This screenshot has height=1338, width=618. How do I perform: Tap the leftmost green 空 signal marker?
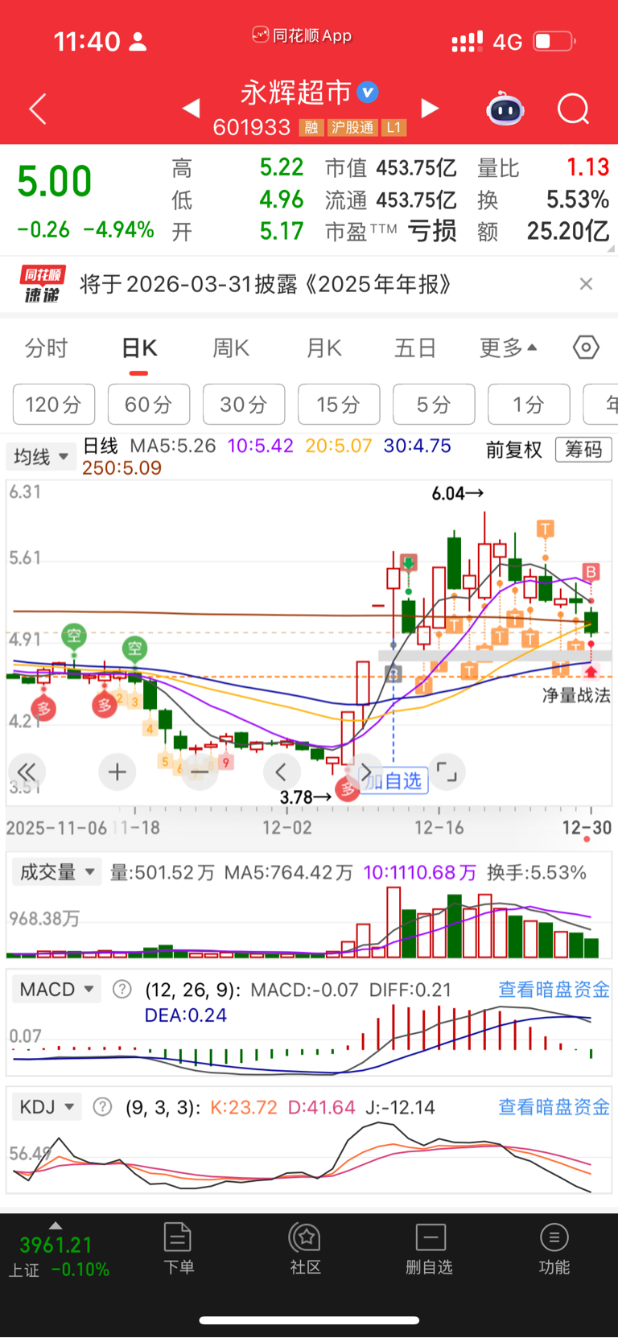tap(74, 636)
